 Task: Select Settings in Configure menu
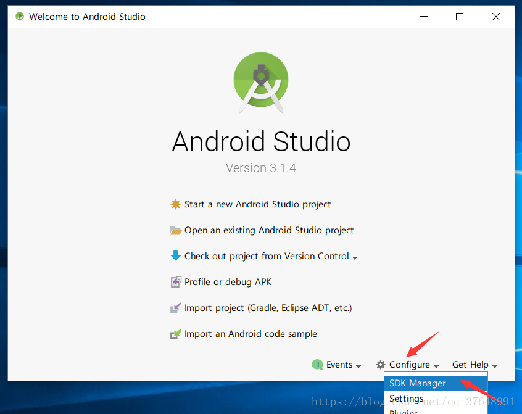point(436,399)
